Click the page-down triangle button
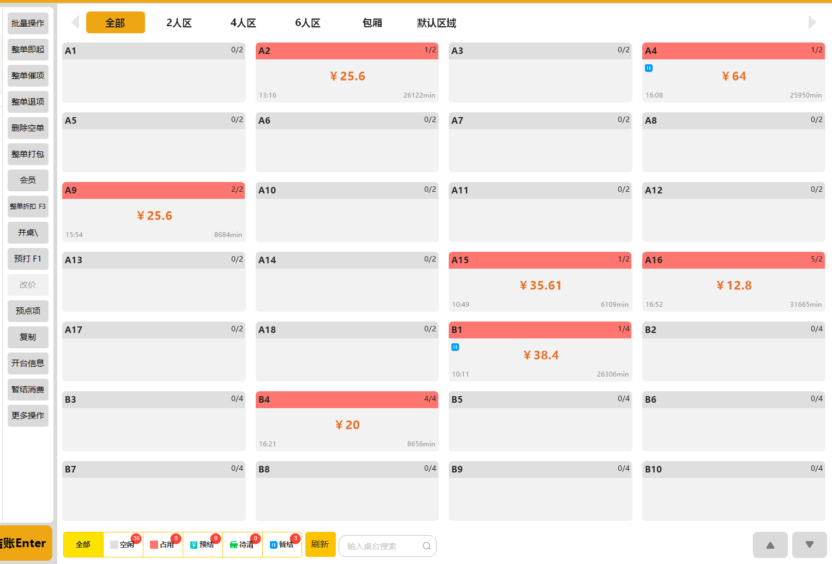Screen dimensions: 832x564 [810, 545]
